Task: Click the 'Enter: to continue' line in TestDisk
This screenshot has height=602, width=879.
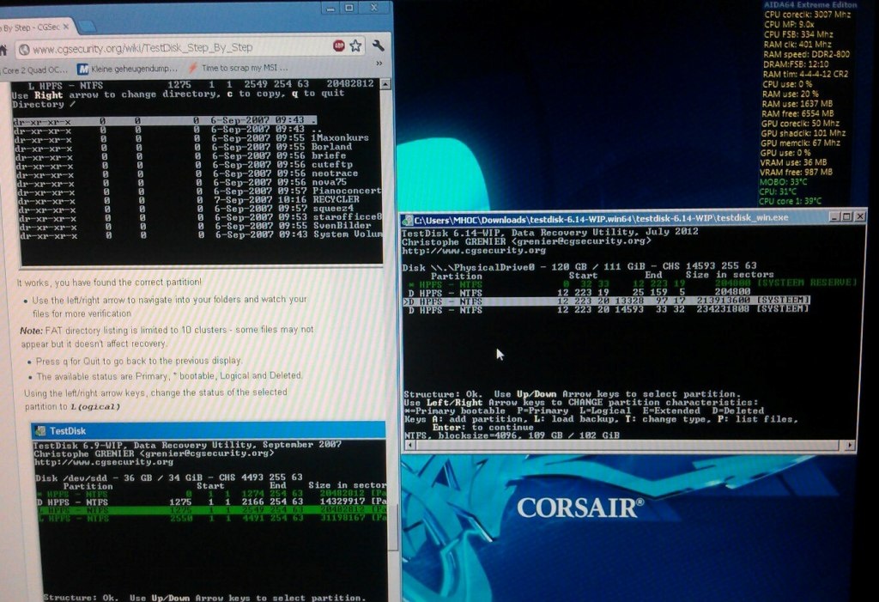Action: (x=483, y=428)
